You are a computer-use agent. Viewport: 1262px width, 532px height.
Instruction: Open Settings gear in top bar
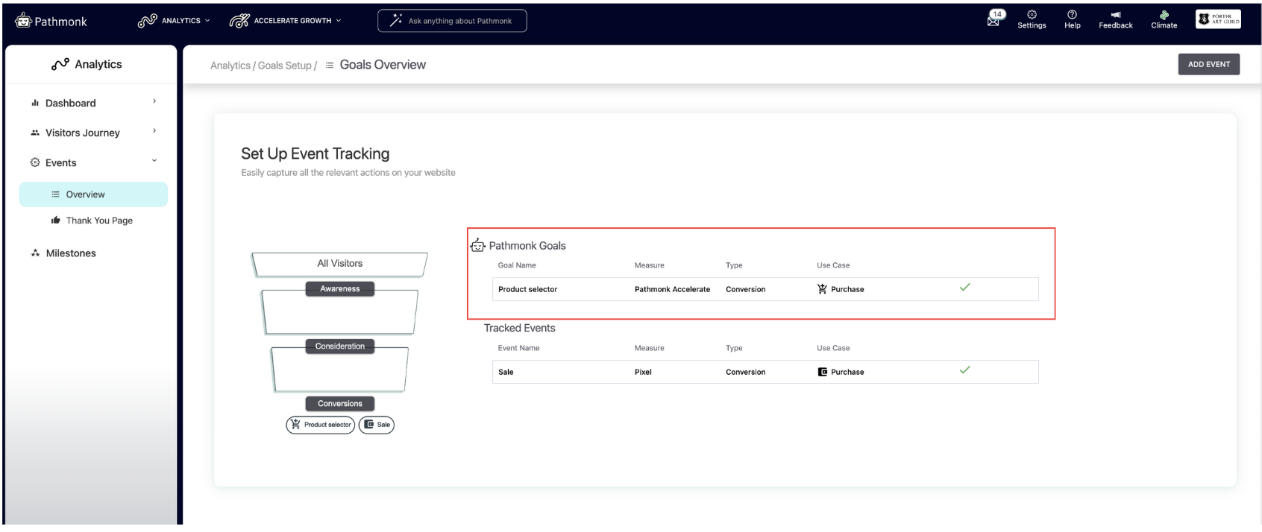(x=1032, y=19)
